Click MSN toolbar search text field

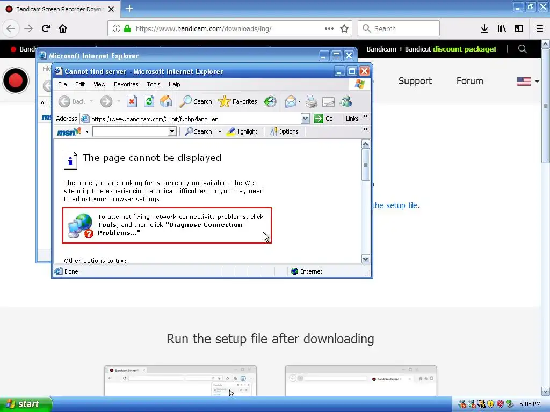[130, 131]
